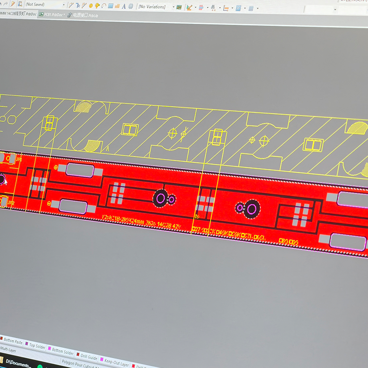This screenshot has width=368, height=368.
Task: Click the Place Polygon Pour icon
Action: (117, 6)
